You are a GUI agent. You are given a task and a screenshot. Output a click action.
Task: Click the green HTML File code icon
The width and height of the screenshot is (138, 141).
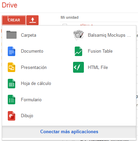(78, 67)
